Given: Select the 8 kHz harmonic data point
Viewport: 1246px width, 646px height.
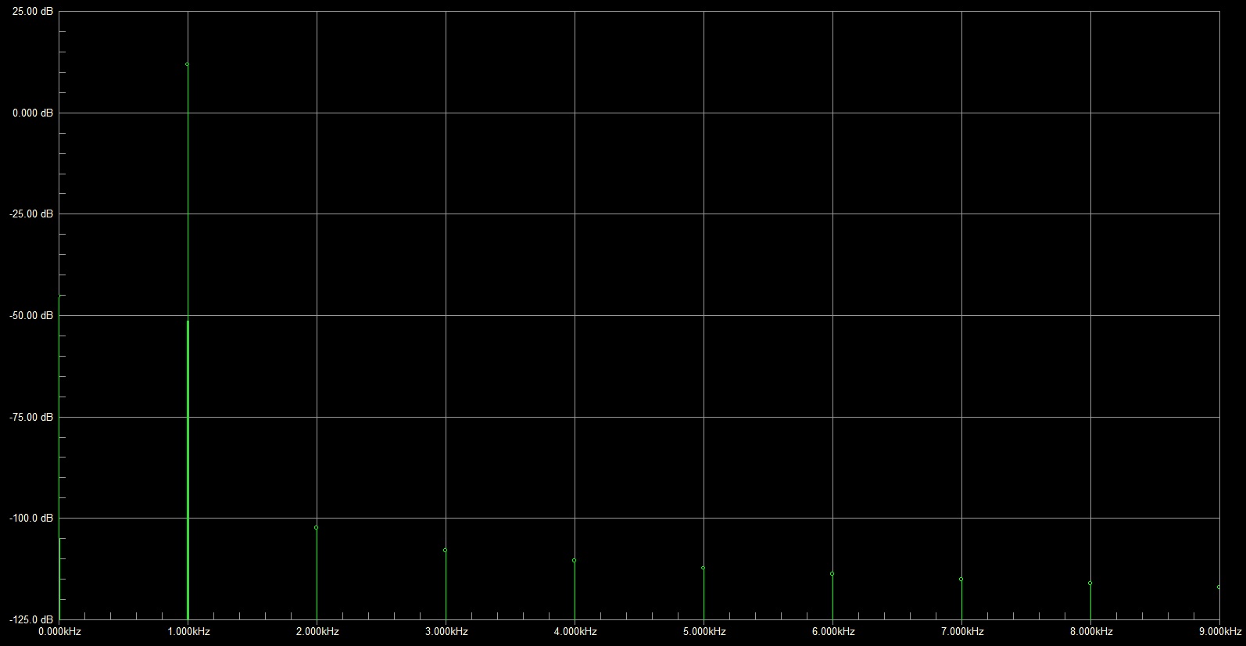Looking at the screenshot, I should coord(1090,583).
